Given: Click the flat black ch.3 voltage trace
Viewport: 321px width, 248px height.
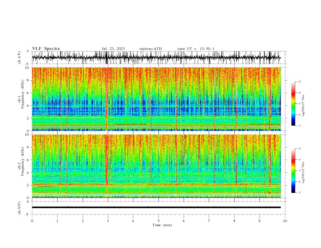Looking at the screenshot, I should click(x=156, y=207).
